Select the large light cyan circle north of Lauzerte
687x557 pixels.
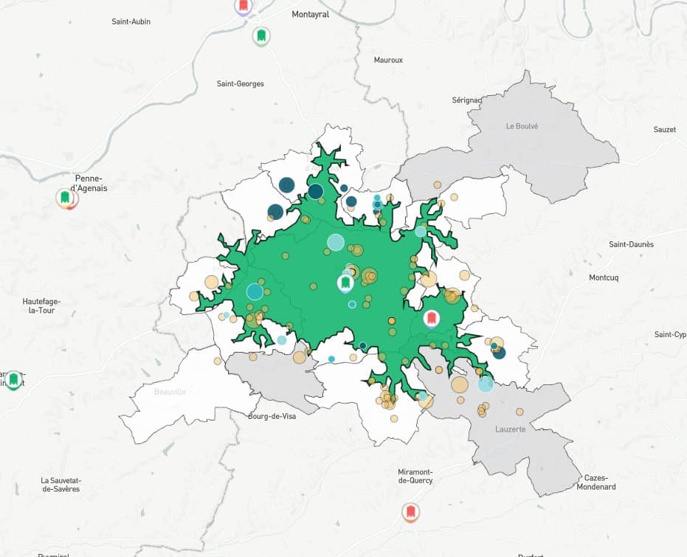click(x=486, y=384)
